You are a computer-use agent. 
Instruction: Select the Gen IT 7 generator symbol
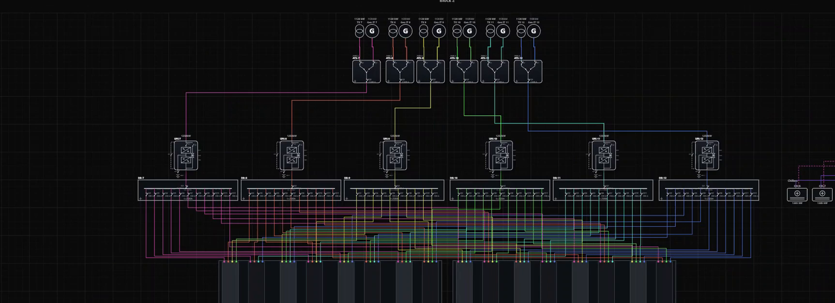372,31
